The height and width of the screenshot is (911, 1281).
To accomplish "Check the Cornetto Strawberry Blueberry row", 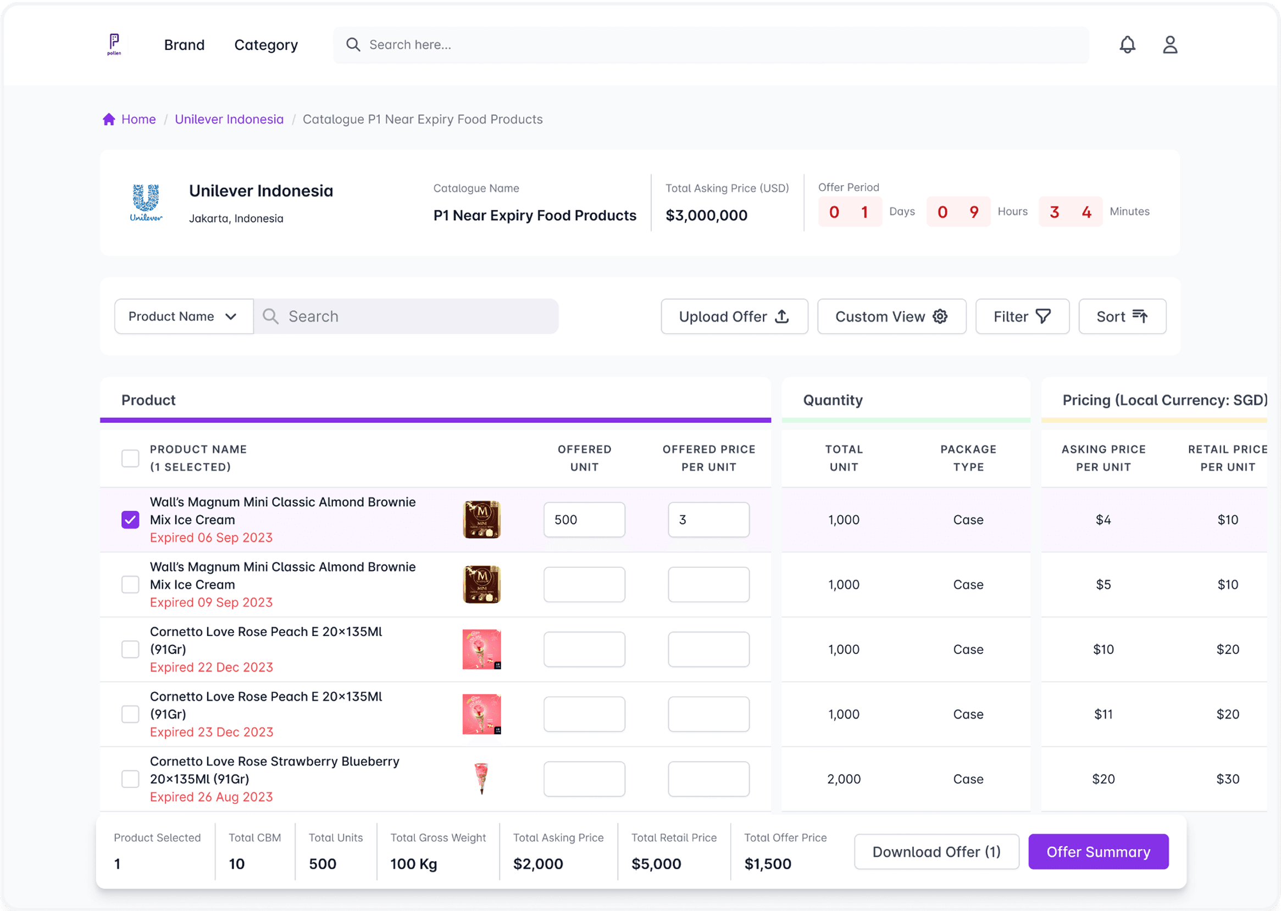I will point(130,779).
